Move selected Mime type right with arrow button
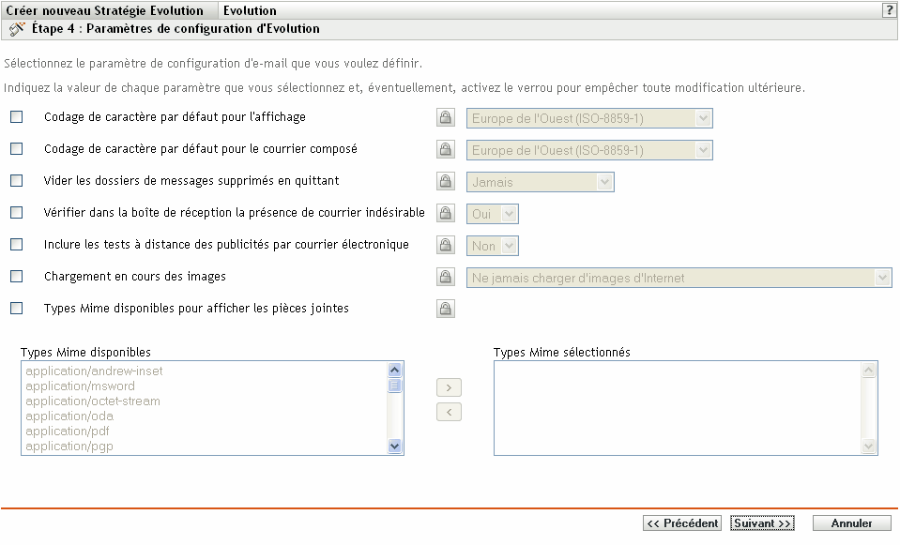Viewport: 900px width, 545px height. point(449,386)
